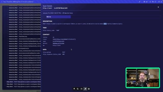Click the op value http.client in Context
The height and width of the screenshot is (92, 163).
[57, 45]
